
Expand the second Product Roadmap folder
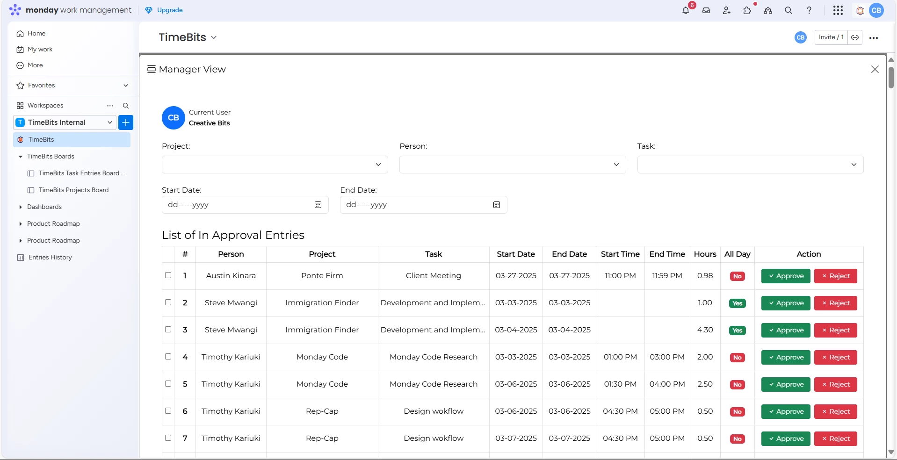coord(21,241)
